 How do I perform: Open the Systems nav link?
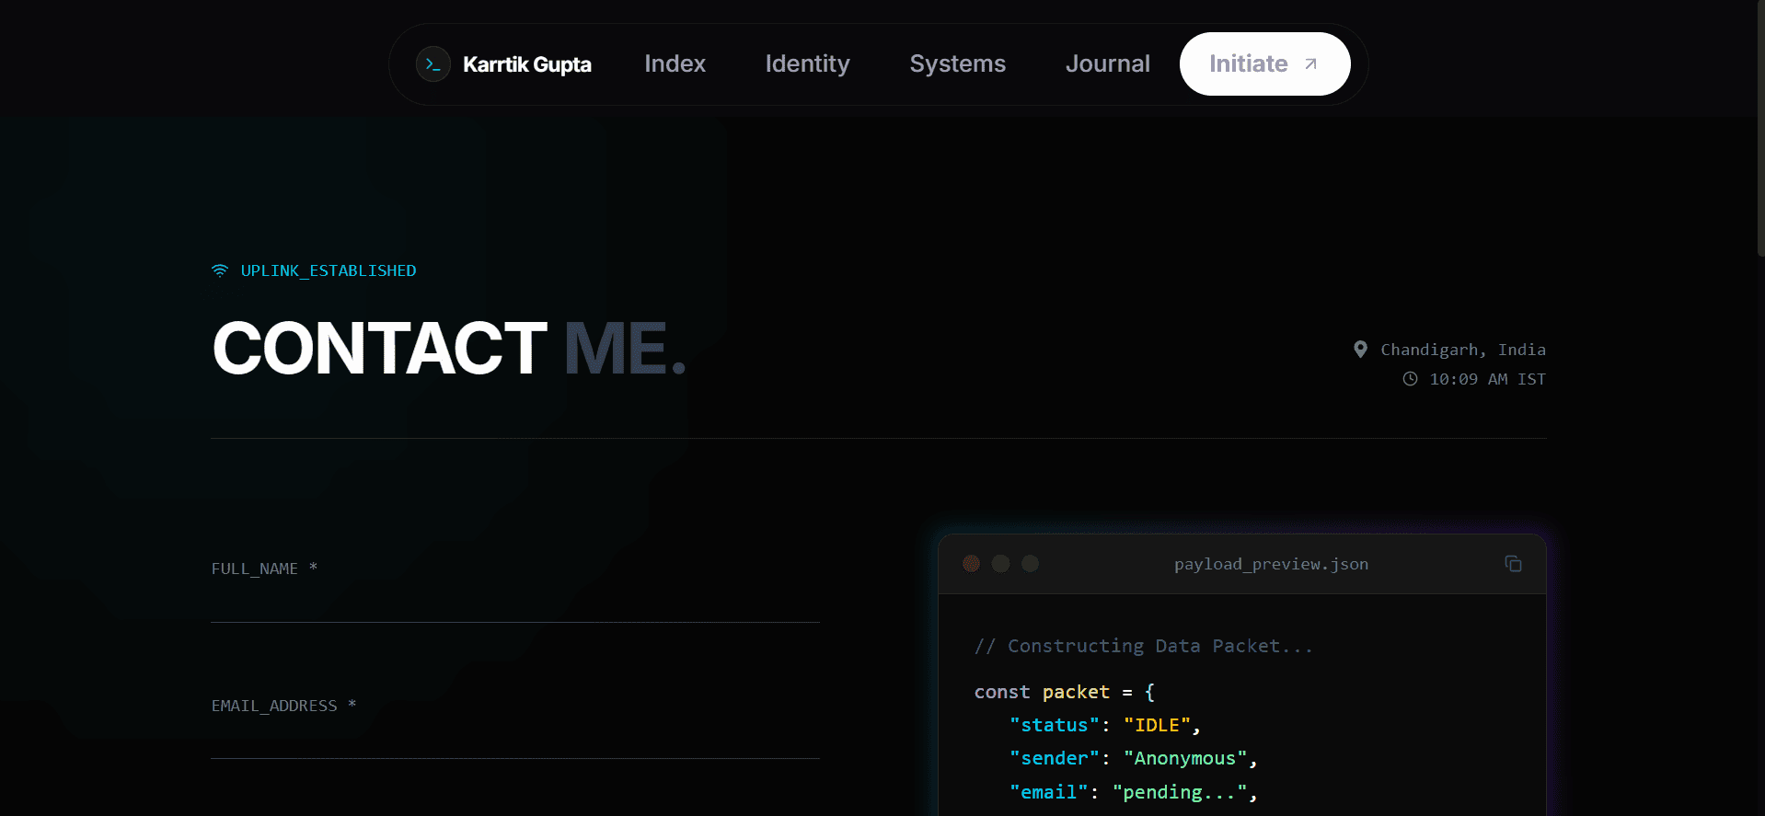pos(957,64)
